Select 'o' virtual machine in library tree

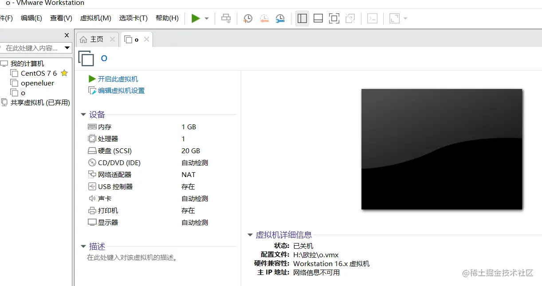click(23, 93)
